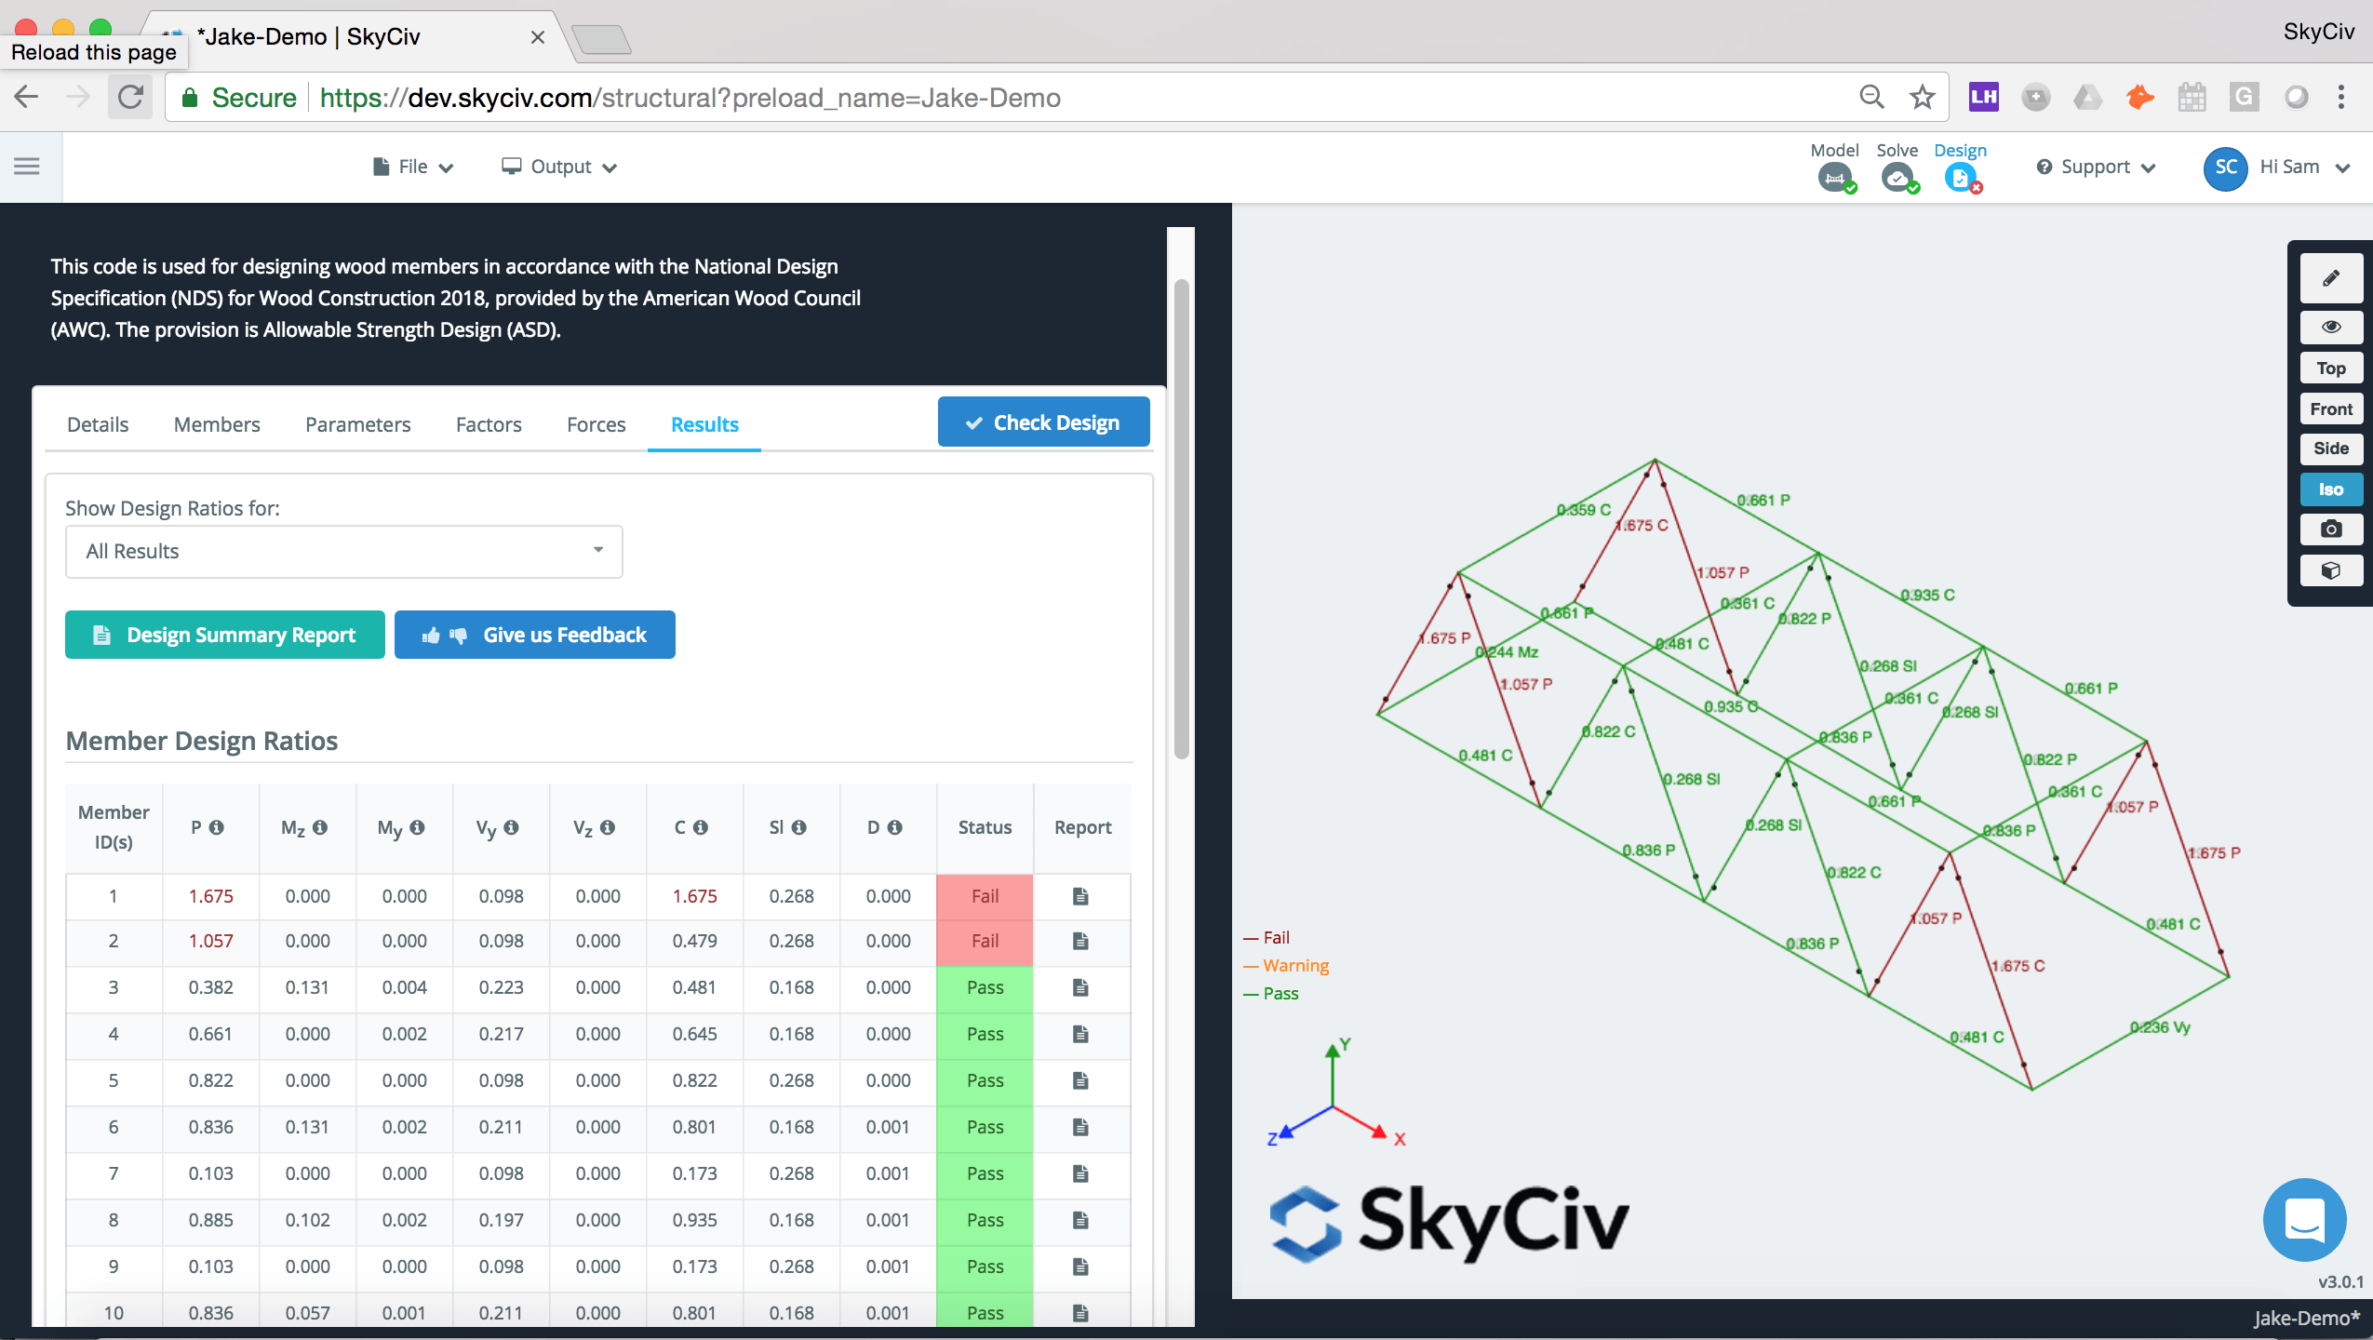This screenshot has width=2373, height=1340.
Task: Click the Model view icon
Action: point(1839,178)
